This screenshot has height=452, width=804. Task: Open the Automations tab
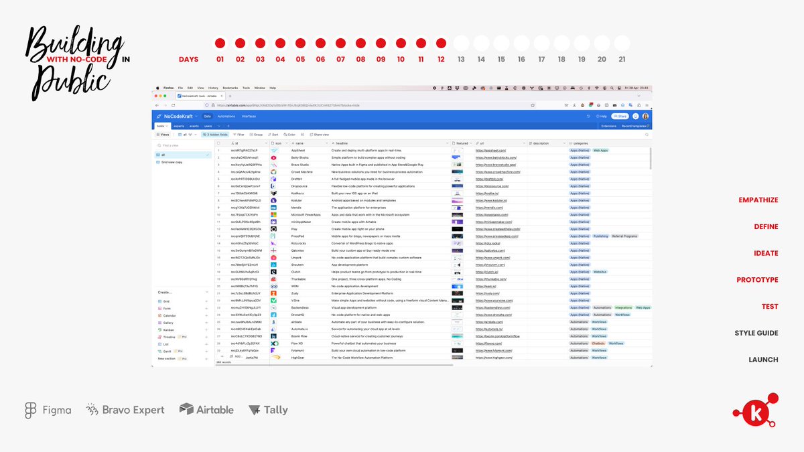(x=226, y=117)
